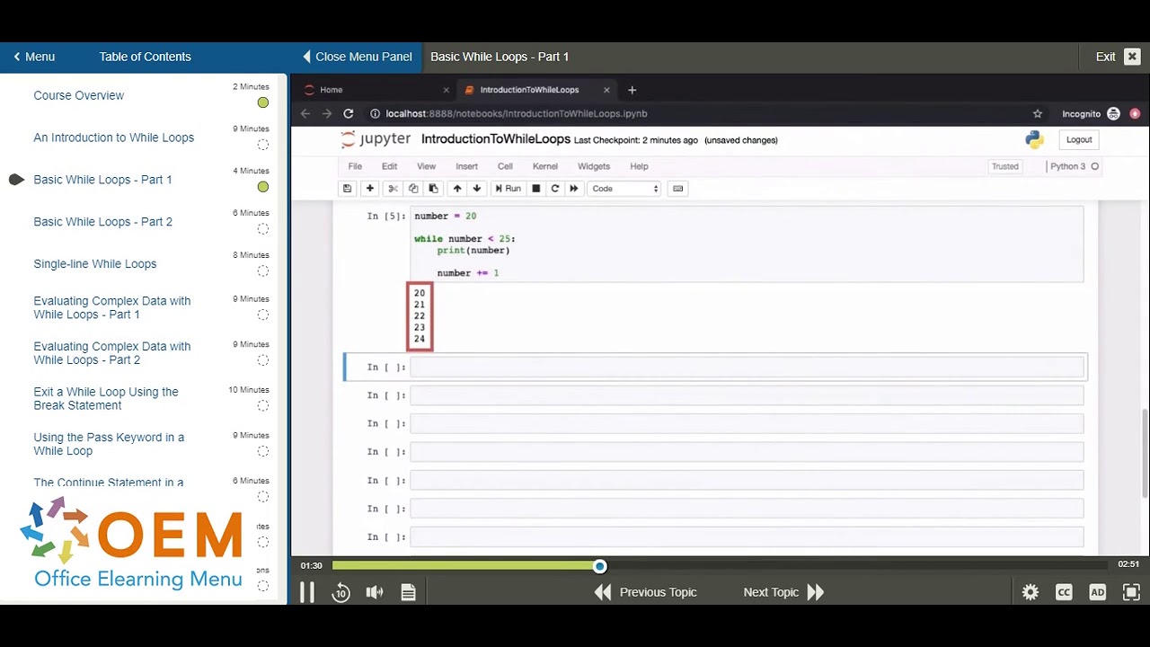The image size is (1150, 647).
Task: Bookmark the page with star icon
Action: click(x=1038, y=113)
